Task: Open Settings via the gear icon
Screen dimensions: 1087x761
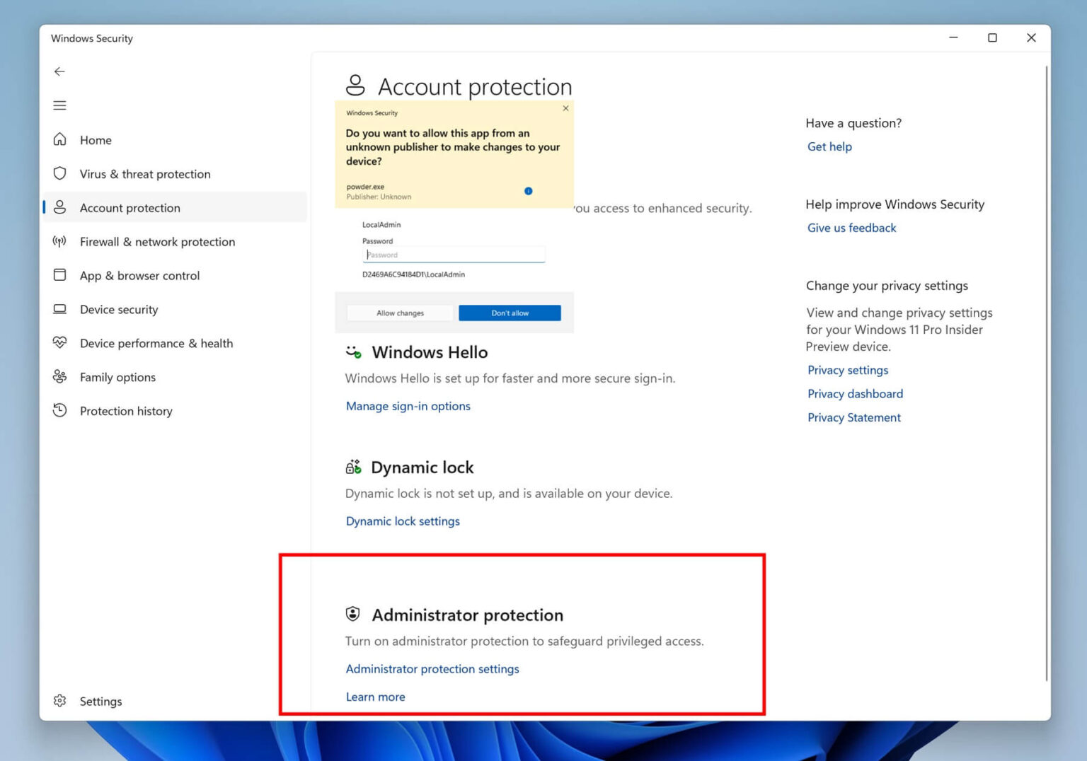Action: pos(60,700)
